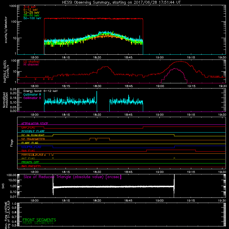Click the 19:00 tick label under flags plot
229x229 pixels.
[160, 172]
